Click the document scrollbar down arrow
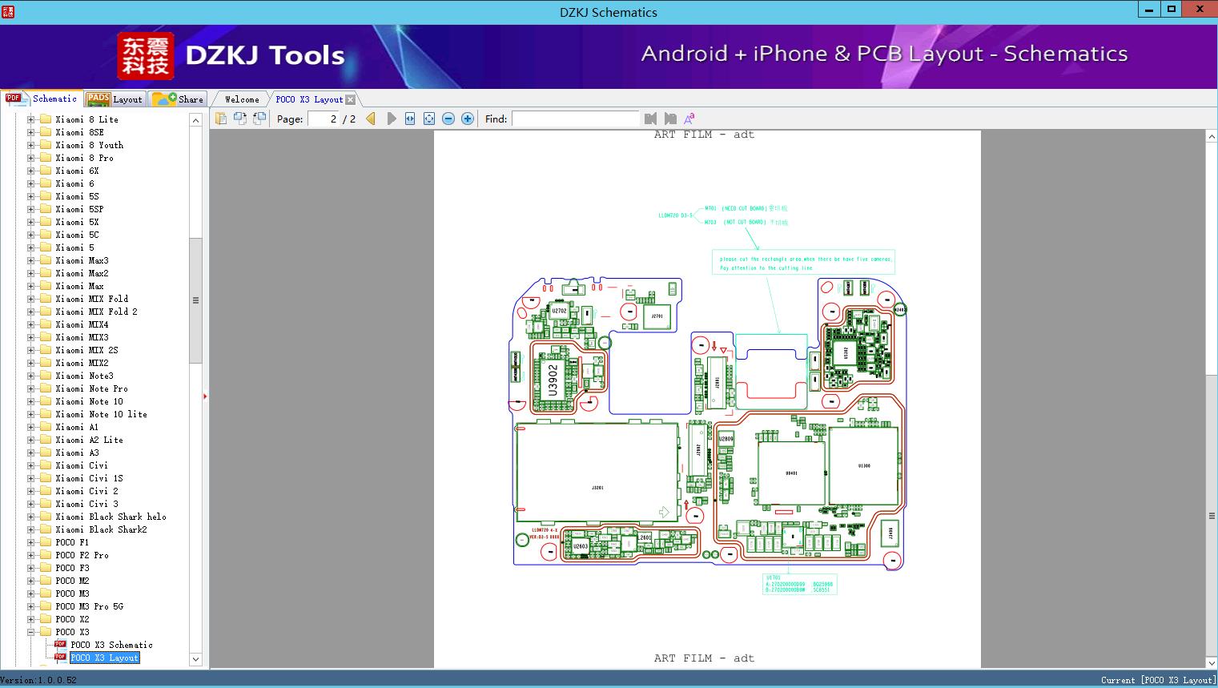The image size is (1218, 688). click(1212, 663)
